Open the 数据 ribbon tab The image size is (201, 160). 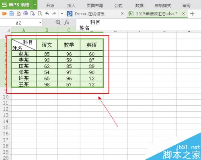(x=139, y=6)
